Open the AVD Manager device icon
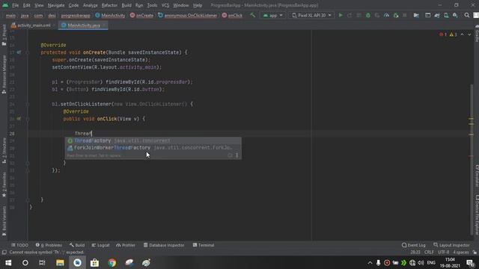The image size is (479, 269). (x=446, y=15)
